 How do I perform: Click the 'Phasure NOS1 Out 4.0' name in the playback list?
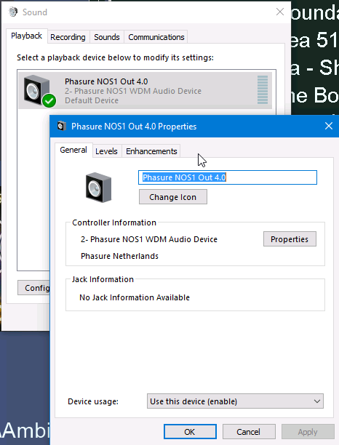click(x=106, y=81)
